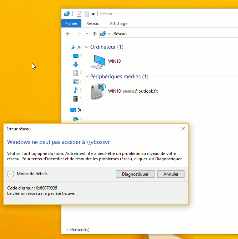Open the recent locations dropdown arrow
The height and width of the screenshot is (239, 238).
[87, 34]
